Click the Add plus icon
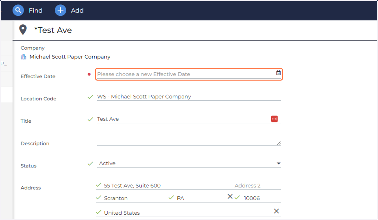378x220 pixels. pos(60,10)
